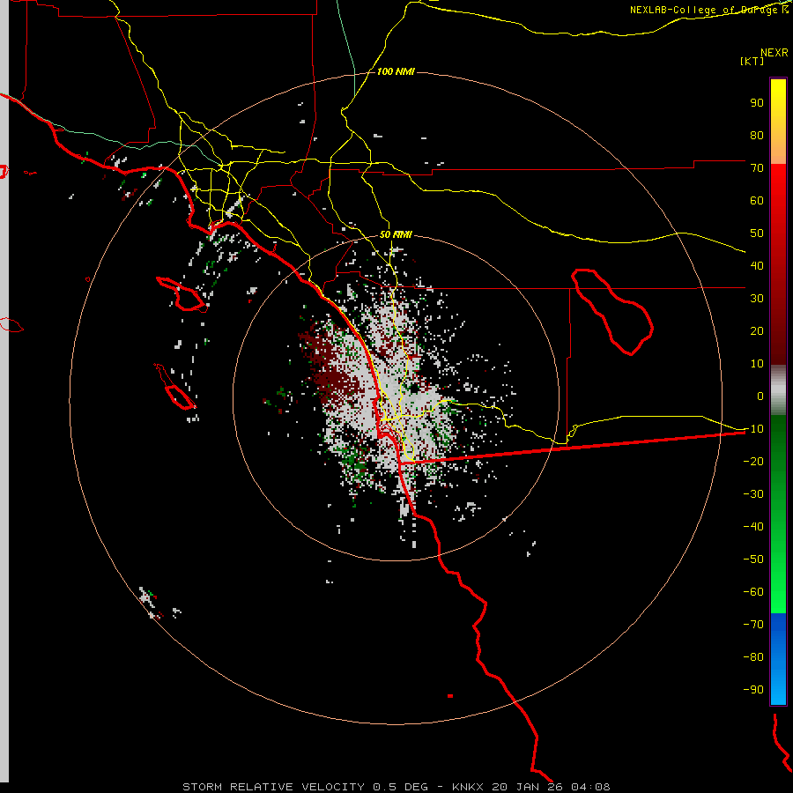The image size is (793, 793).
Task: Click the -70 value on the velocity scale
Action: (753, 625)
